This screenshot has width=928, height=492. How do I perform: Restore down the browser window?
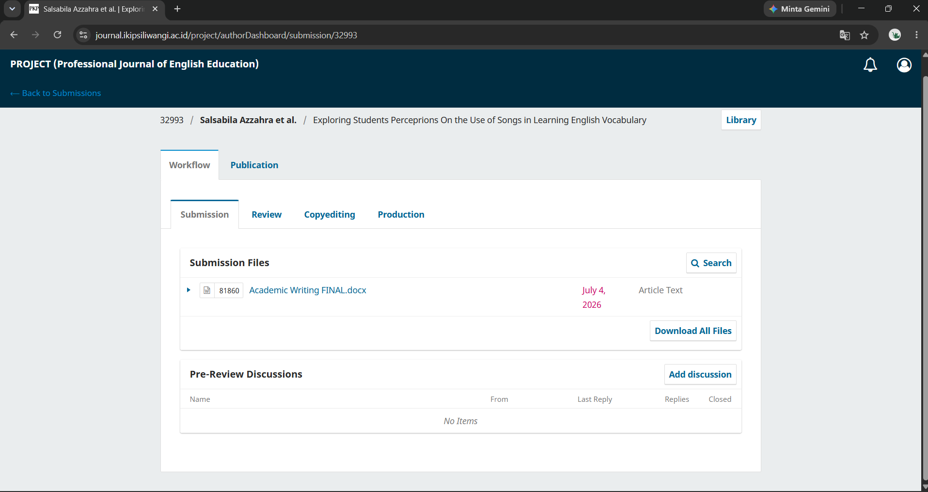(888, 9)
